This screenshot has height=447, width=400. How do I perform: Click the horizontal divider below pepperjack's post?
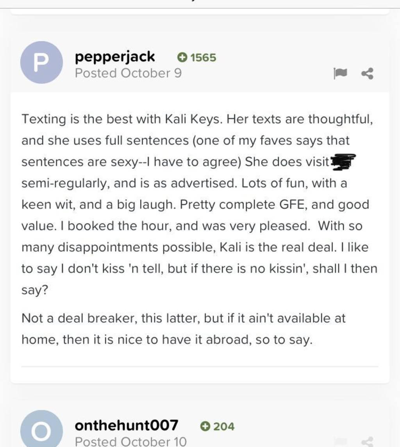tap(200, 366)
